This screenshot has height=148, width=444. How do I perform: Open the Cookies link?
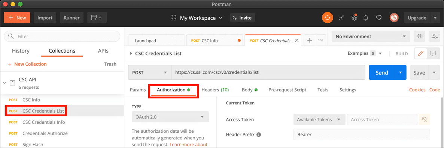point(417,90)
